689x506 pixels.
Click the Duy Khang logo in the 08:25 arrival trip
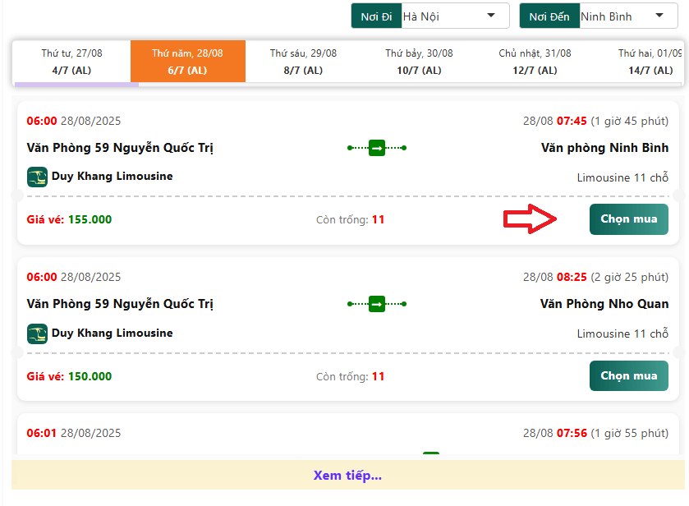37,333
